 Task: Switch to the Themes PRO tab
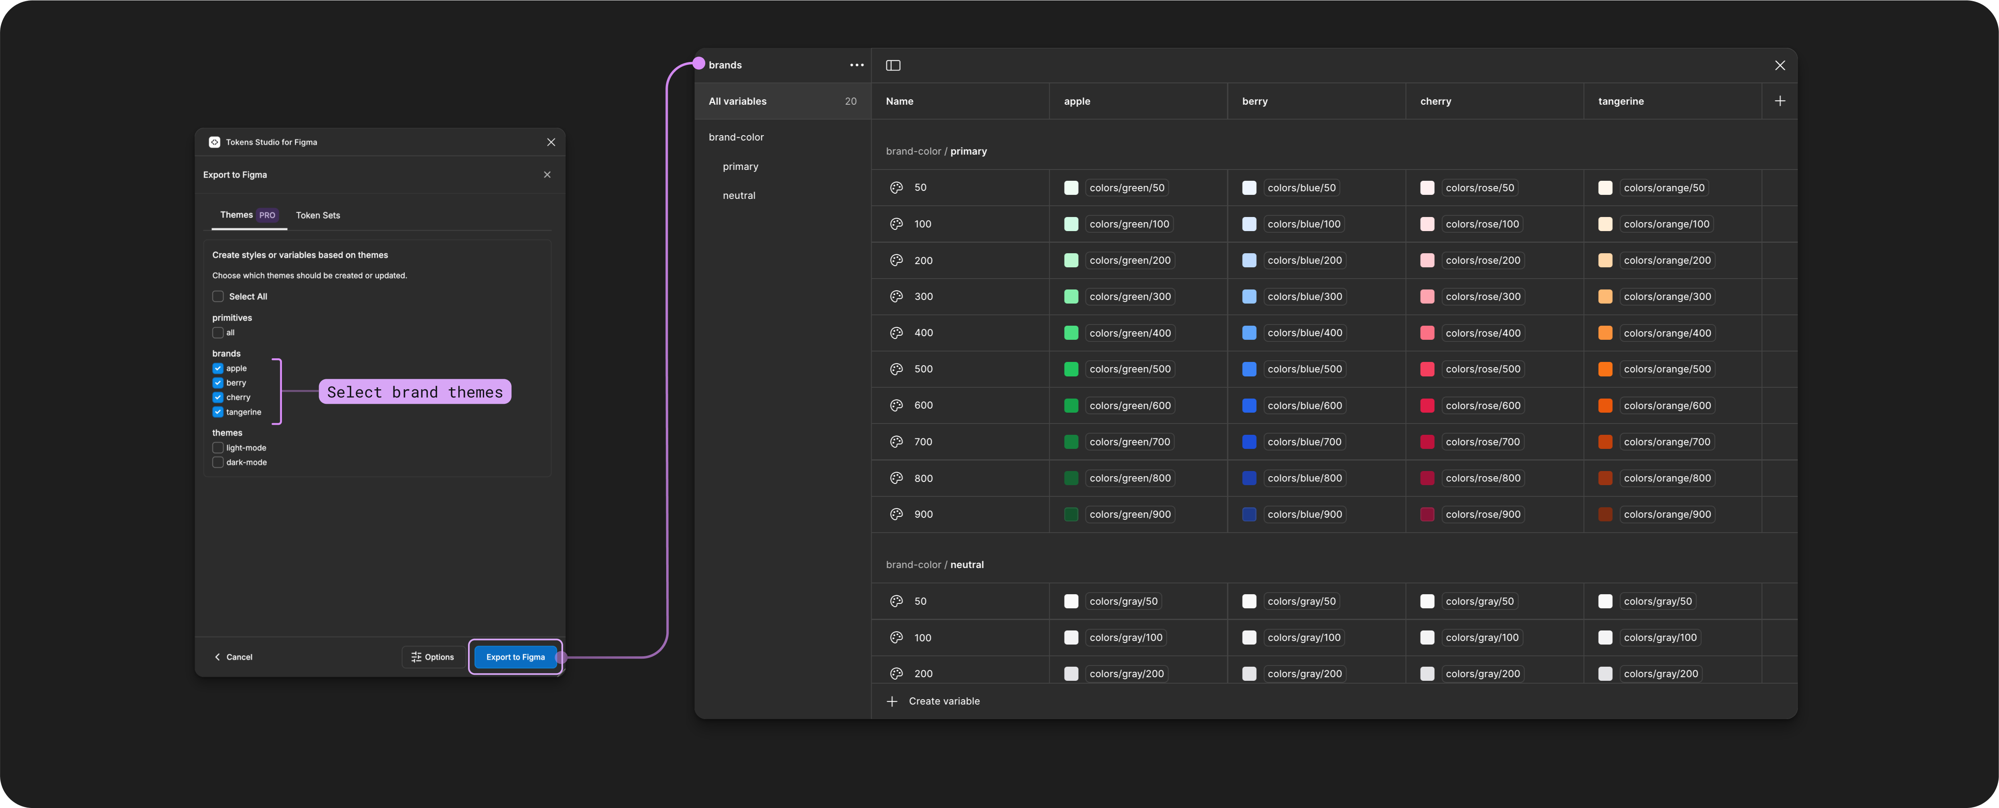coord(249,215)
